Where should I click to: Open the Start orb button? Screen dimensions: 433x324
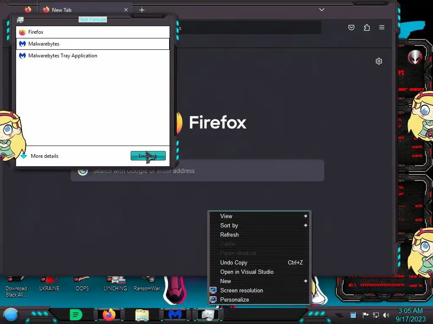(11, 315)
